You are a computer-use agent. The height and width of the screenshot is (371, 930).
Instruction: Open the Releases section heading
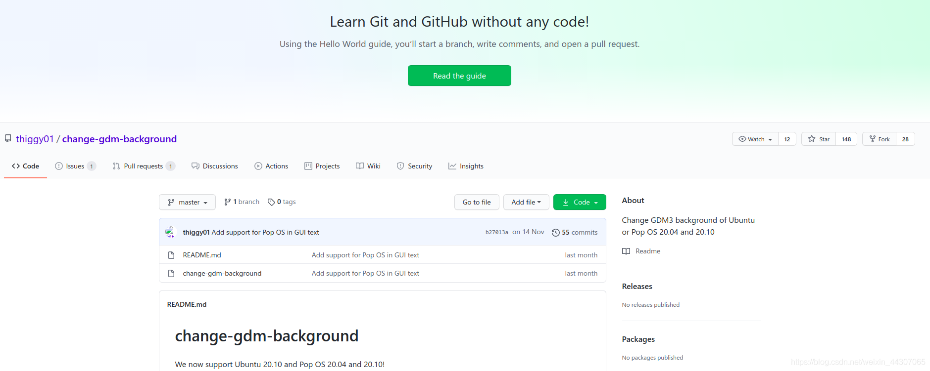637,287
